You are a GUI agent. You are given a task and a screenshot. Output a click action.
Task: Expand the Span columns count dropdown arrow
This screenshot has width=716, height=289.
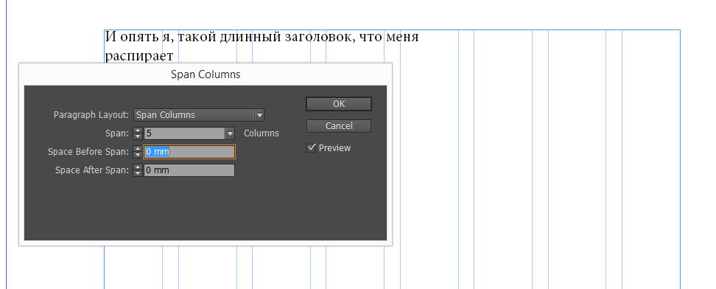coord(230,133)
